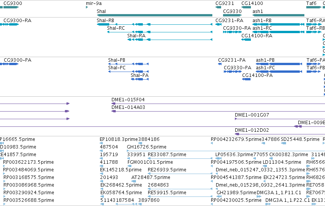Select the CG14100 gene label
325x206 pixels.
[x=252, y=3]
